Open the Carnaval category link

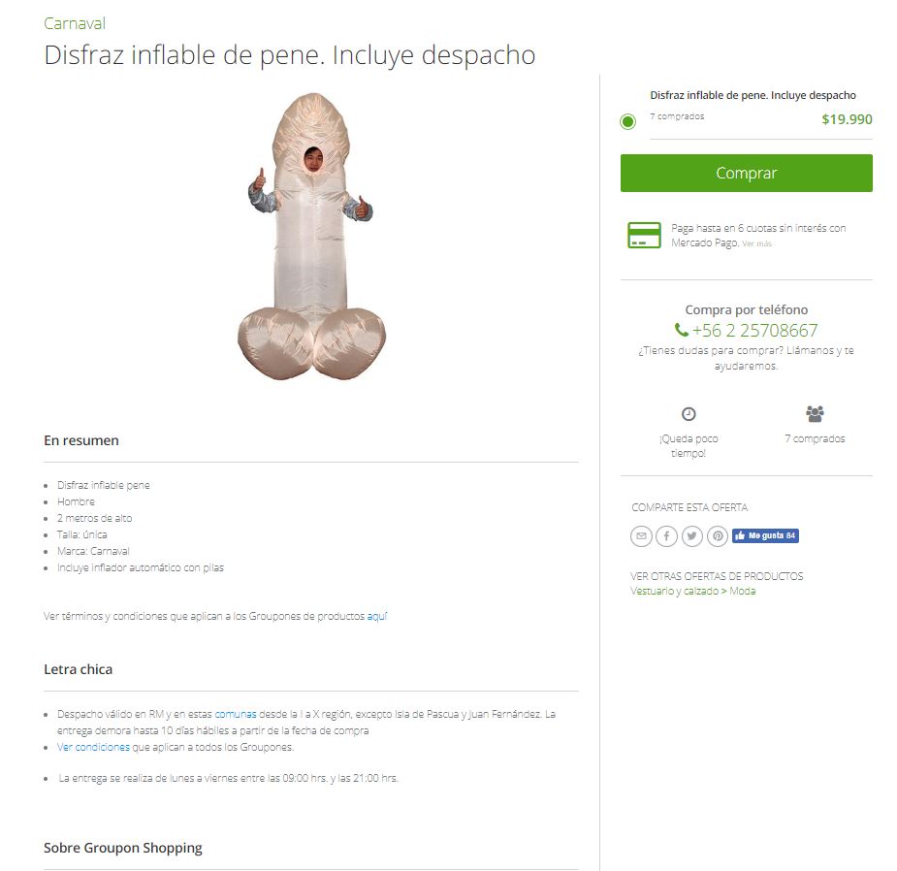[75, 23]
